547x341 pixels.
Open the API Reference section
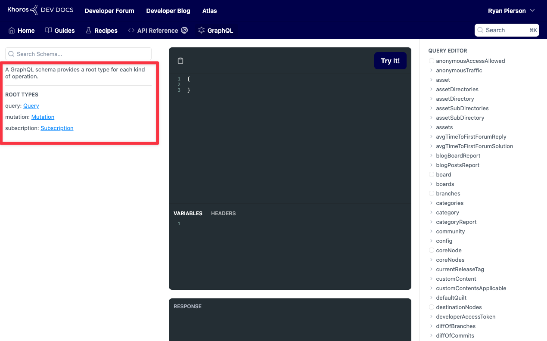[158, 31]
